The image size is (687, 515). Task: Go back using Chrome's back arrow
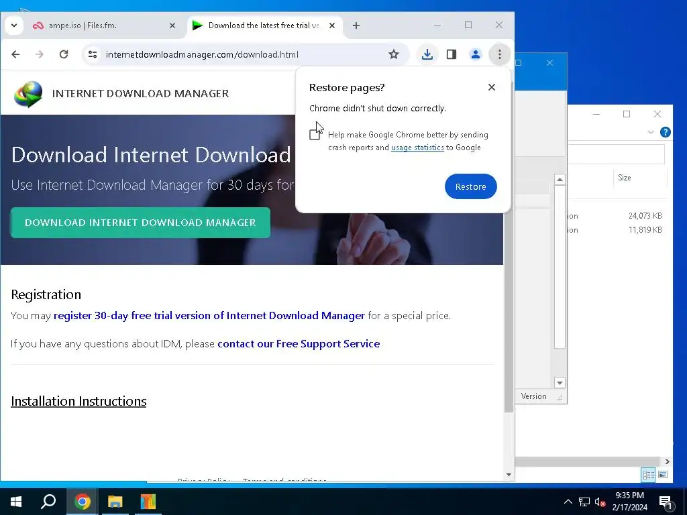click(x=16, y=54)
